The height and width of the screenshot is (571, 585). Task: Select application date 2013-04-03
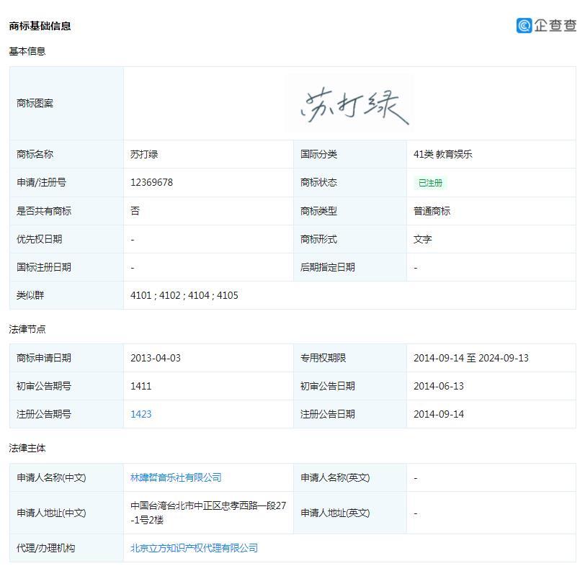156,358
